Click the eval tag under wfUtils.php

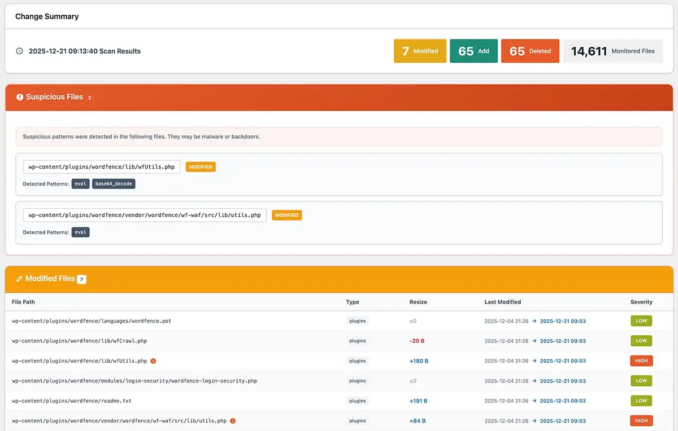[x=80, y=184]
